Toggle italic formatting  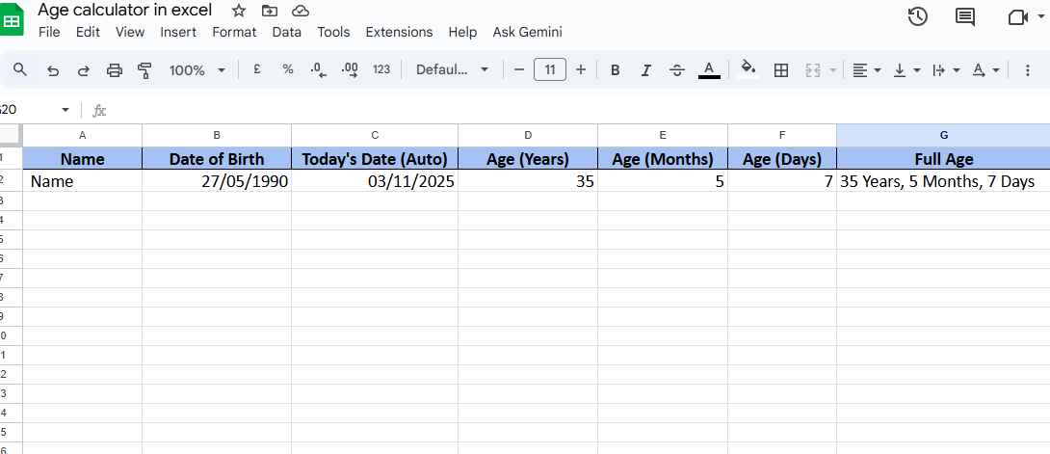pos(646,70)
